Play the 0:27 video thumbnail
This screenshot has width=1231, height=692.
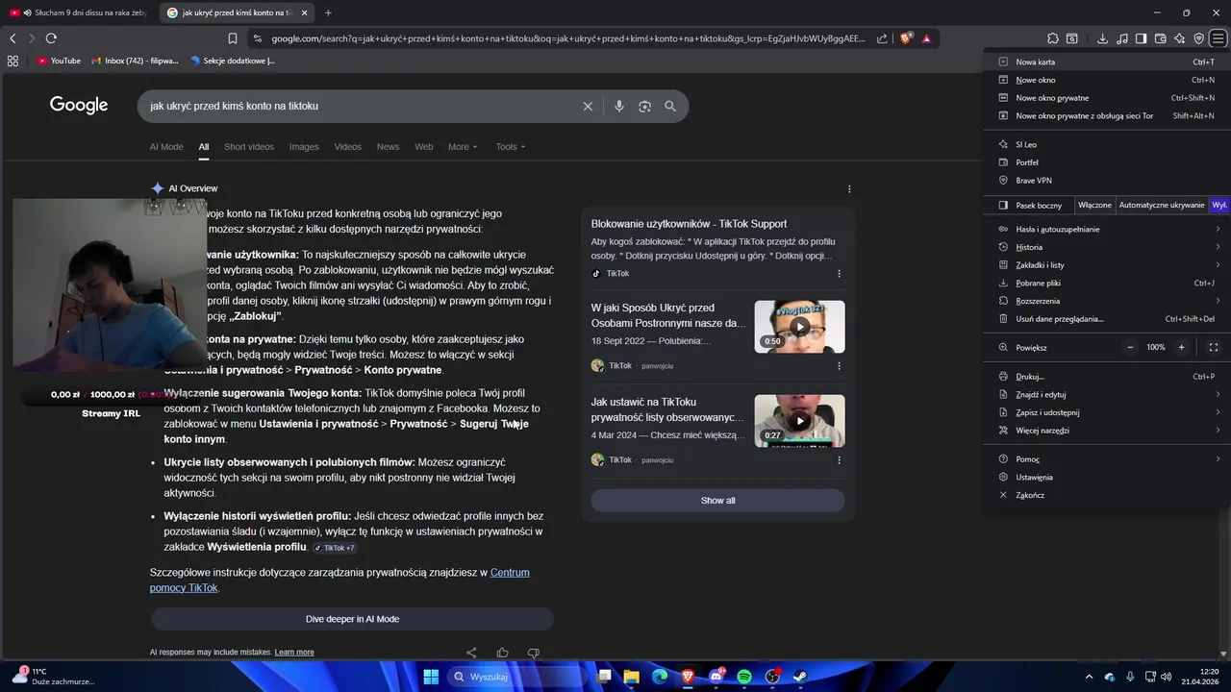799,421
